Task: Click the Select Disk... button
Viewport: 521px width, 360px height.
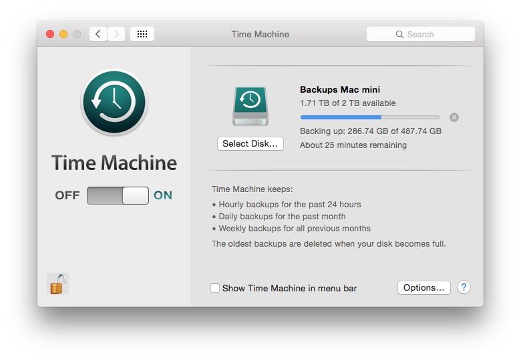Action: [x=250, y=143]
